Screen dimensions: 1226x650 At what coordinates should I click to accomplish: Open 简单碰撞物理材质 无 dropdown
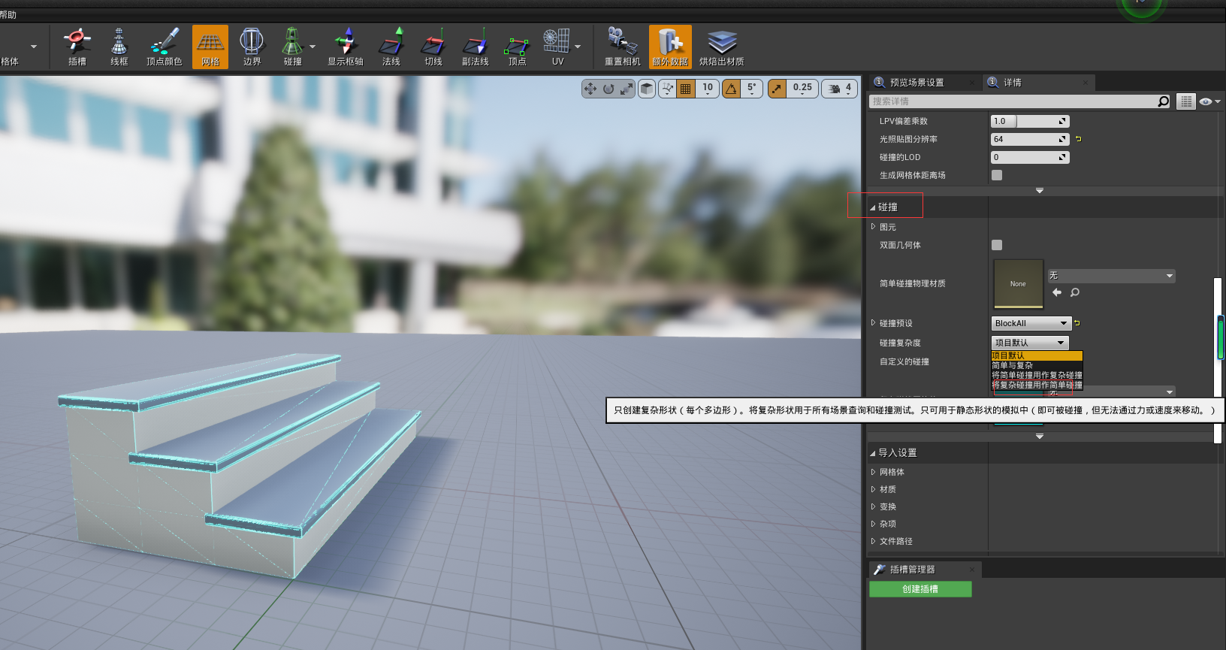1111,276
